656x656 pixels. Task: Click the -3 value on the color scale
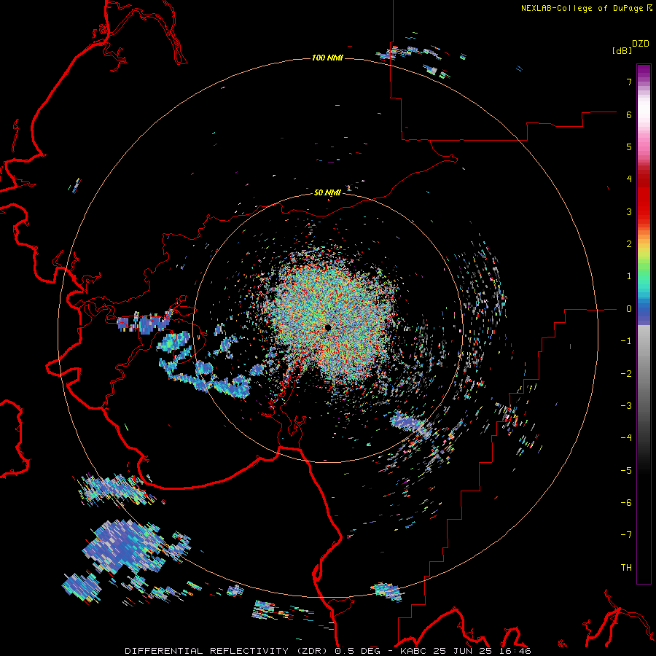pyautogui.click(x=626, y=406)
